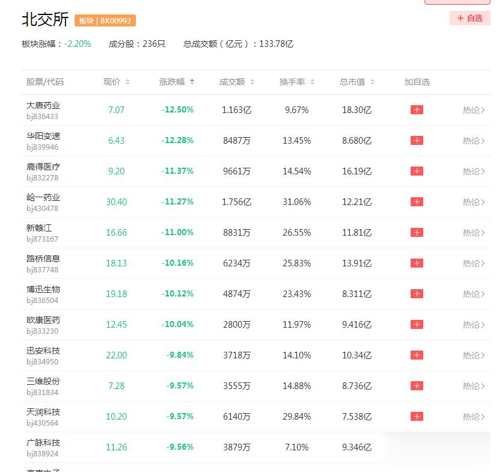This screenshot has width=502, height=472.
Task: Open stock 广脉科技 detail page
Action: click(43, 443)
